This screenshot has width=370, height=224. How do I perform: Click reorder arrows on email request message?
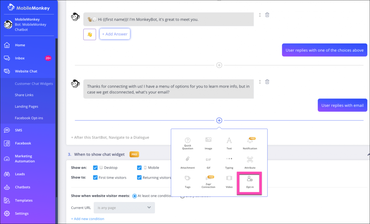(260, 82)
